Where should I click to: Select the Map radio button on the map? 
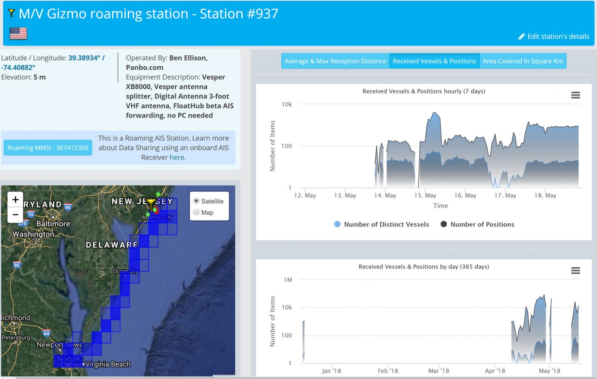(196, 212)
